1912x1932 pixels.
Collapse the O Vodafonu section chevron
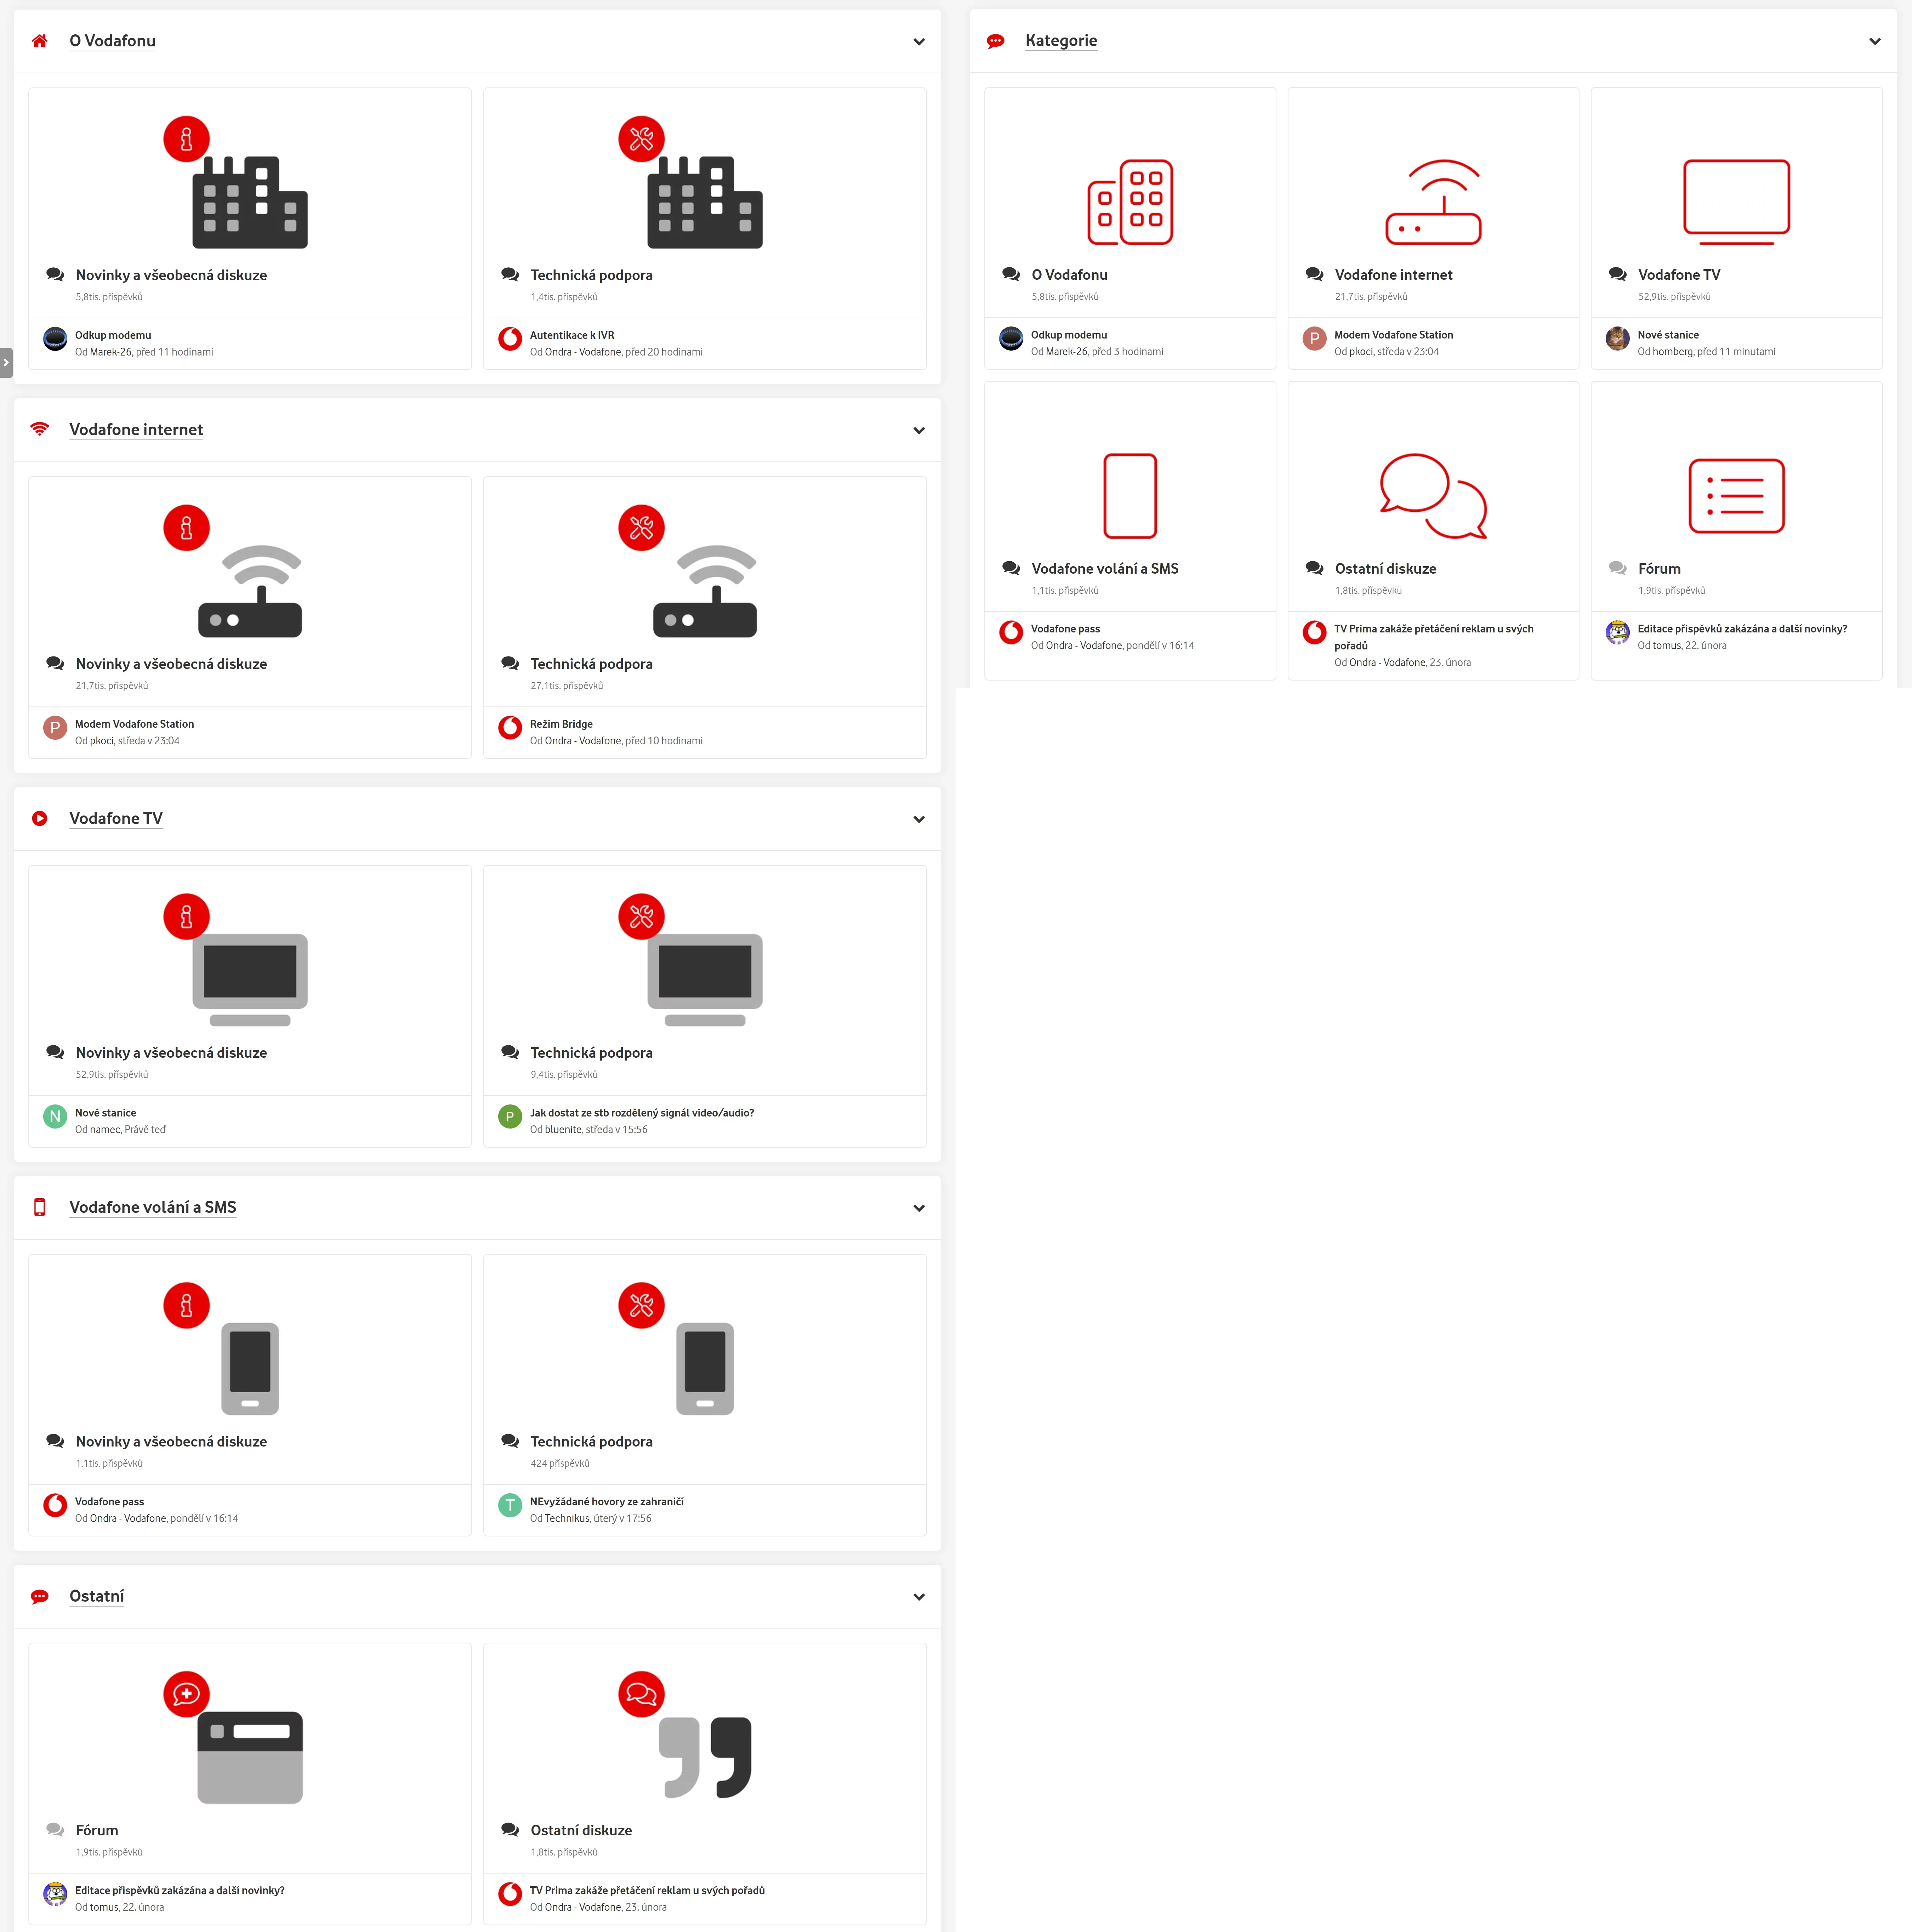[919, 42]
